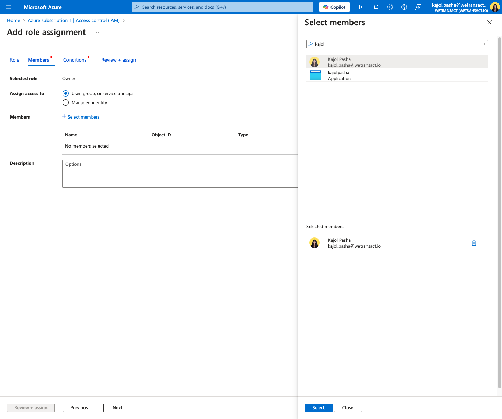Screen dimensions: 502x419
Task: Click Home in the breadcrumb
Action: coord(14,20)
